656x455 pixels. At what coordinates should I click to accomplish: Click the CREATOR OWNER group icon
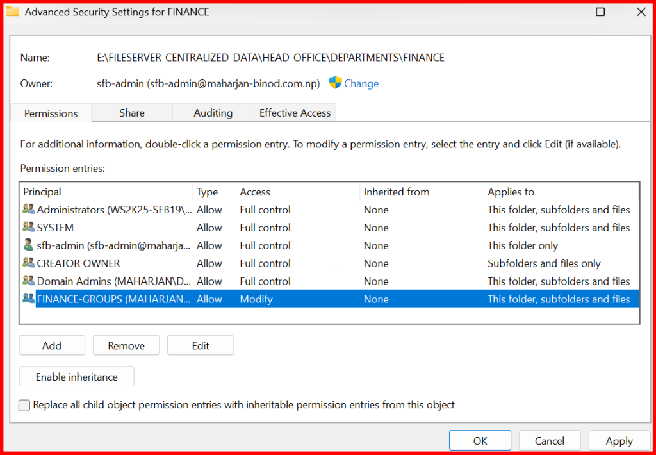[x=29, y=263]
